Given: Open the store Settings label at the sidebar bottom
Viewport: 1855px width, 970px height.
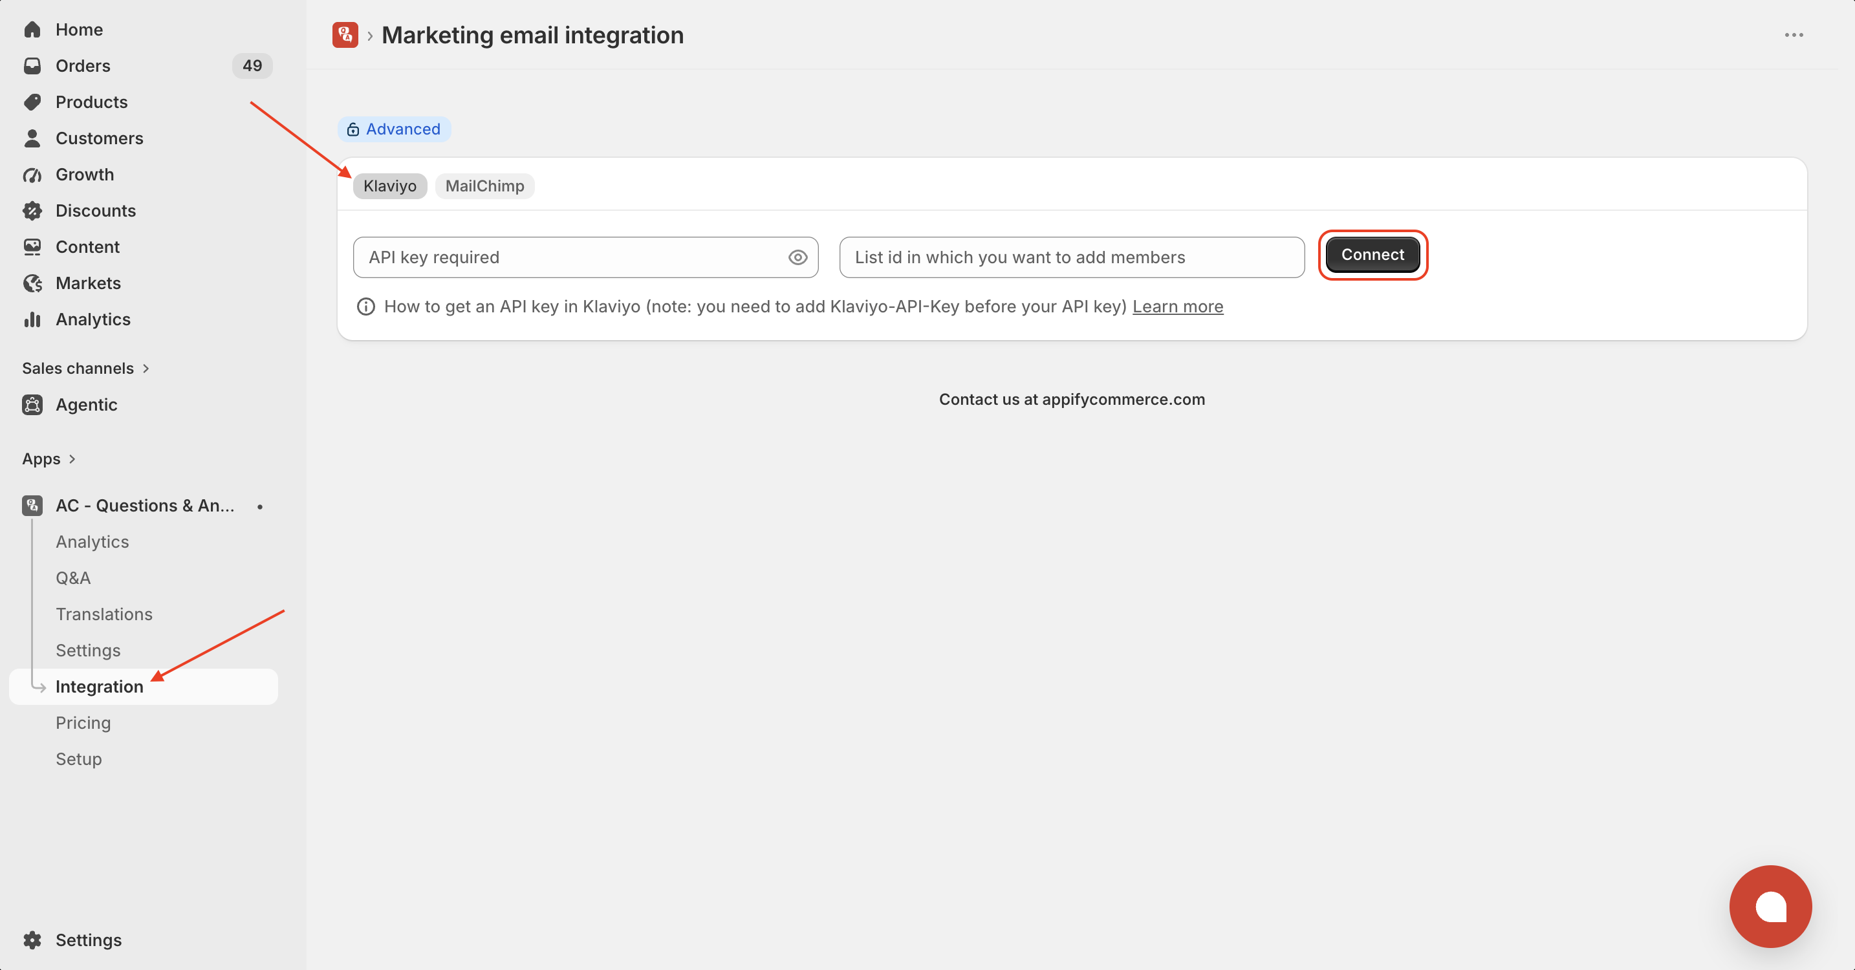Looking at the screenshot, I should pos(89,940).
